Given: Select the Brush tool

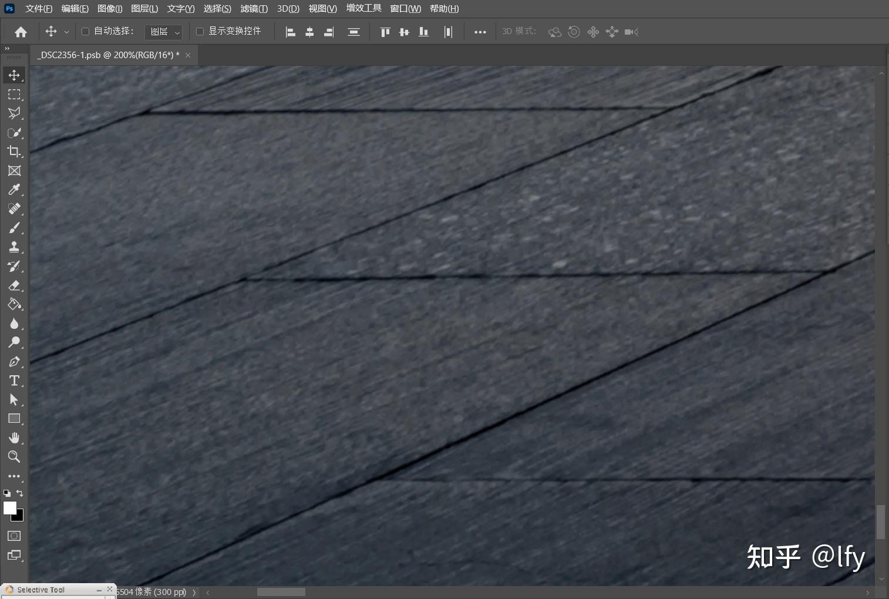Looking at the screenshot, I should 14,228.
